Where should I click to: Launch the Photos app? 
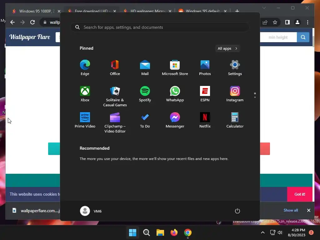(205, 68)
